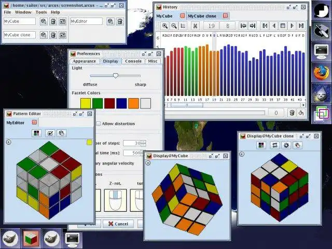Click the swap arrows icon in Display@MyCube clone
Screen dimensions: 332x249
(x=275, y=145)
